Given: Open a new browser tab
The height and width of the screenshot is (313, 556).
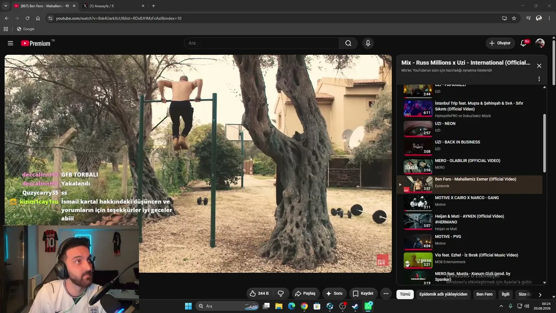Looking at the screenshot, I should tap(153, 6).
